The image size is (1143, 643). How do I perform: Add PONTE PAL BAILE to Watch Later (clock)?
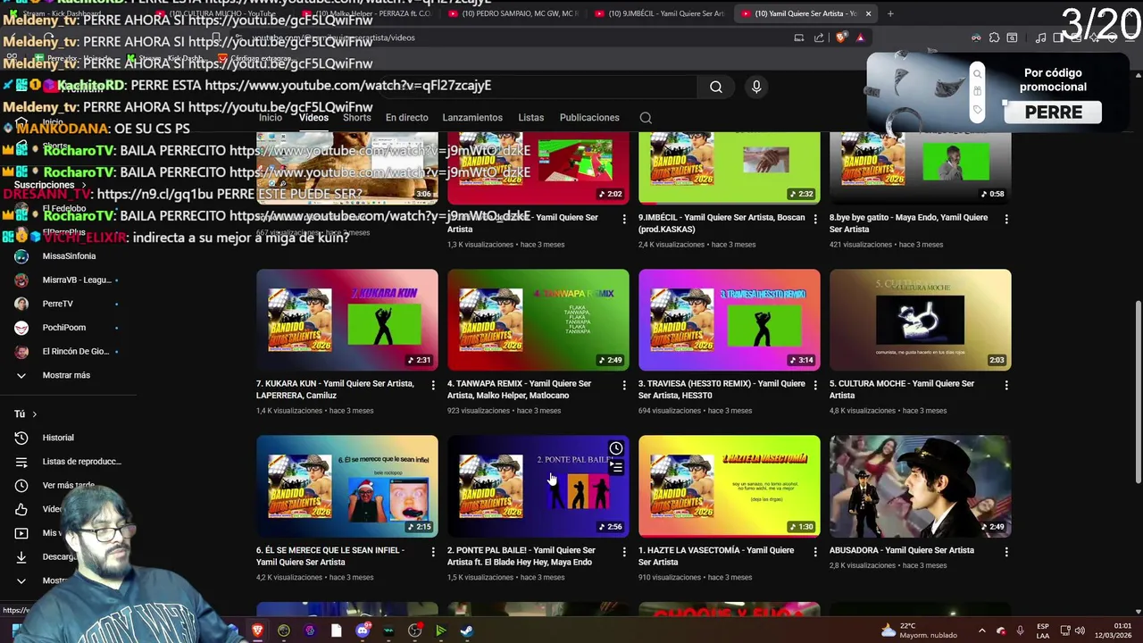(616, 448)
